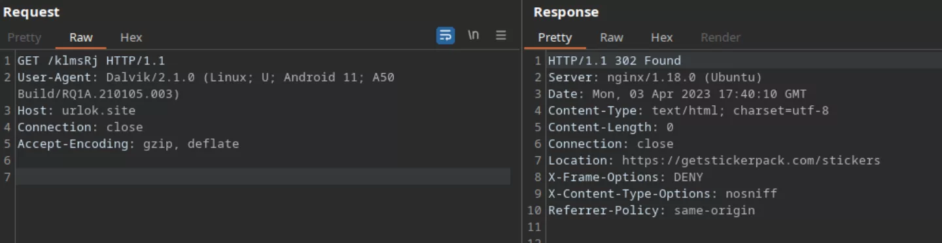Switch Response view to Raw tab

[612, 37]
